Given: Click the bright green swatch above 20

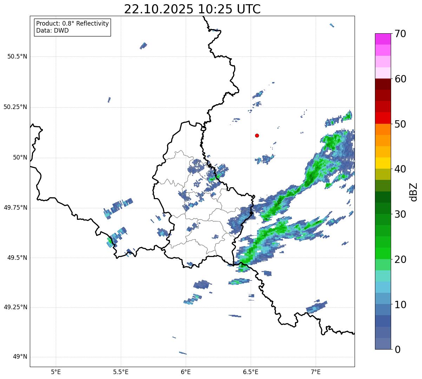Looking at the screenshot, I should tap(383, 253).
